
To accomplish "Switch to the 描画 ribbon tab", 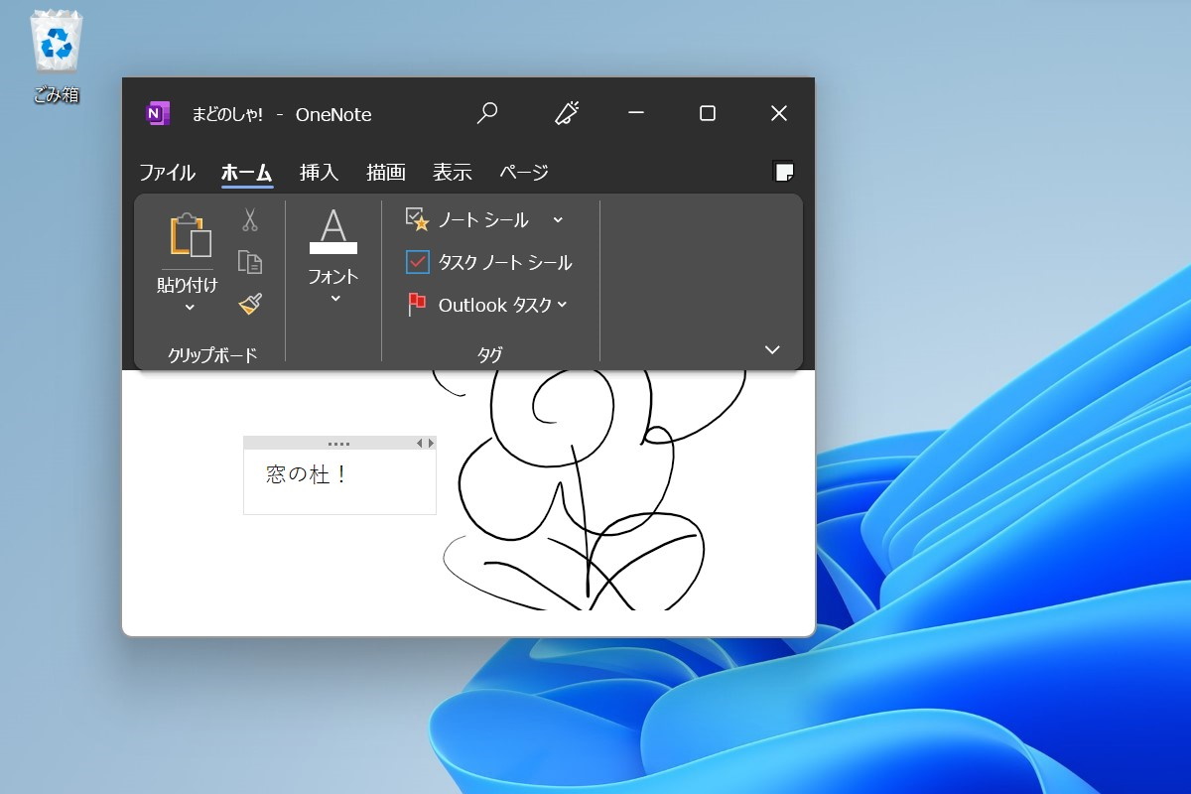I will pos(385,172).
